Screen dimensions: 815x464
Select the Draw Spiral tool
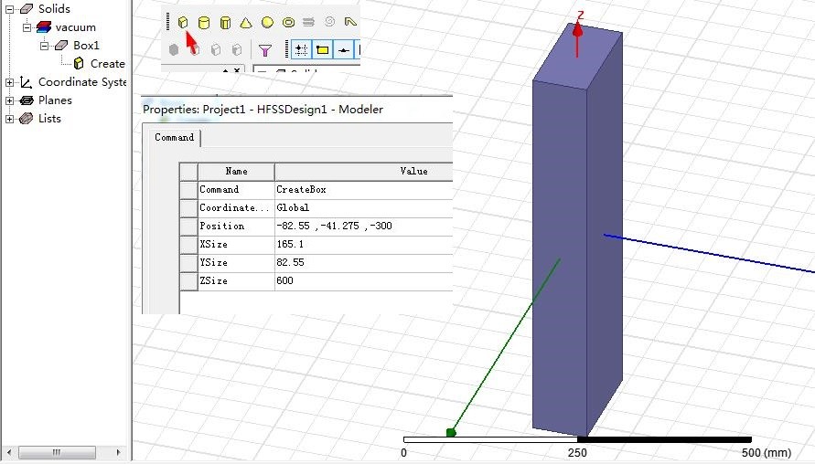(x=329, y=21)
